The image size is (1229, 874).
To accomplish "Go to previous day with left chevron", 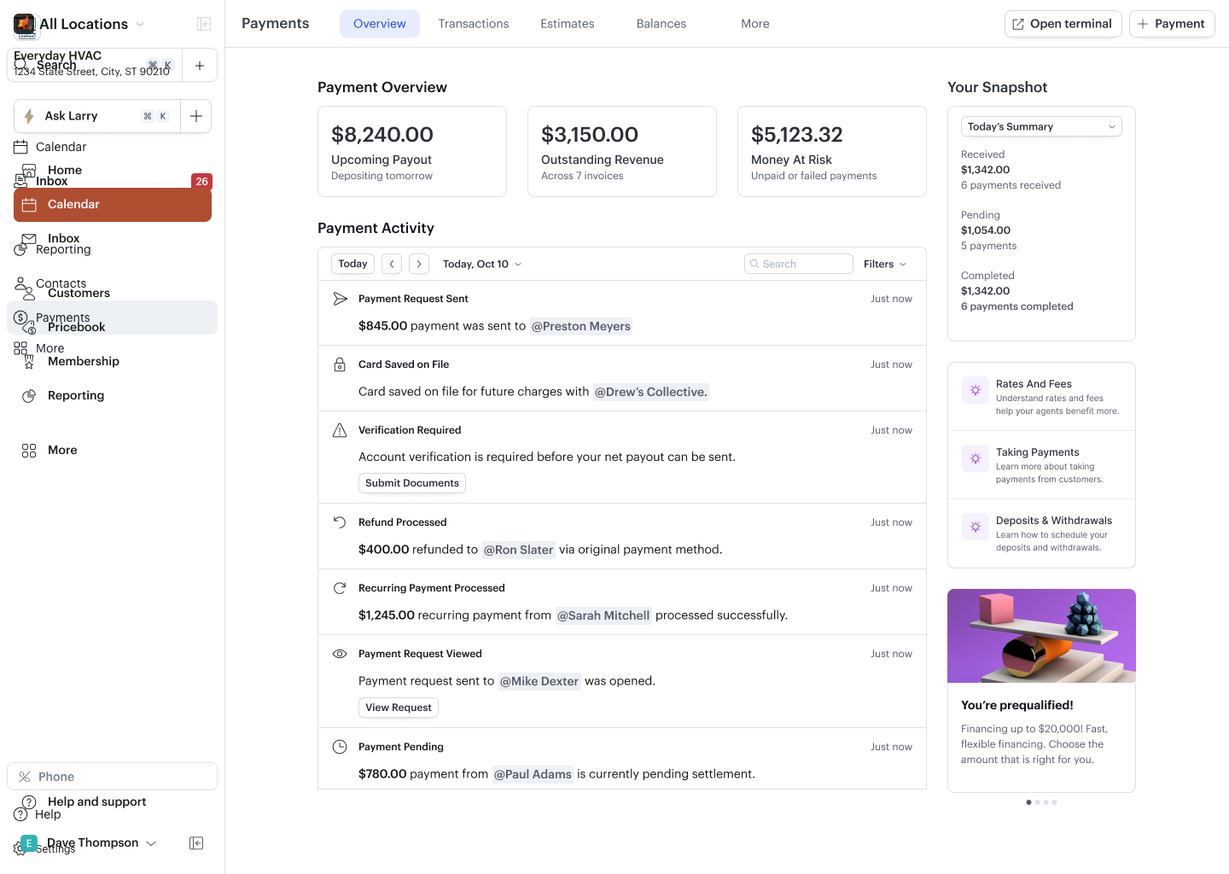I will point(392,264).
